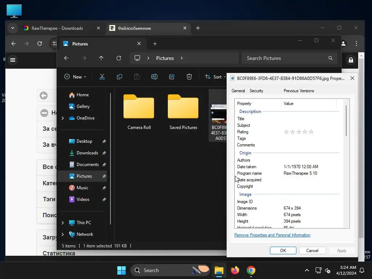Select the Saved Pictures folder

tap(183, 112)
